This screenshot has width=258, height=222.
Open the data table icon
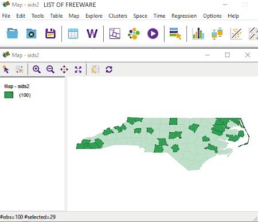pos(73,34)
